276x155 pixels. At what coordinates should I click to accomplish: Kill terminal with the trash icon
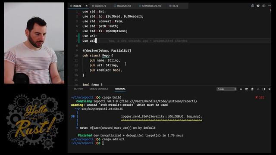point(252,89)
